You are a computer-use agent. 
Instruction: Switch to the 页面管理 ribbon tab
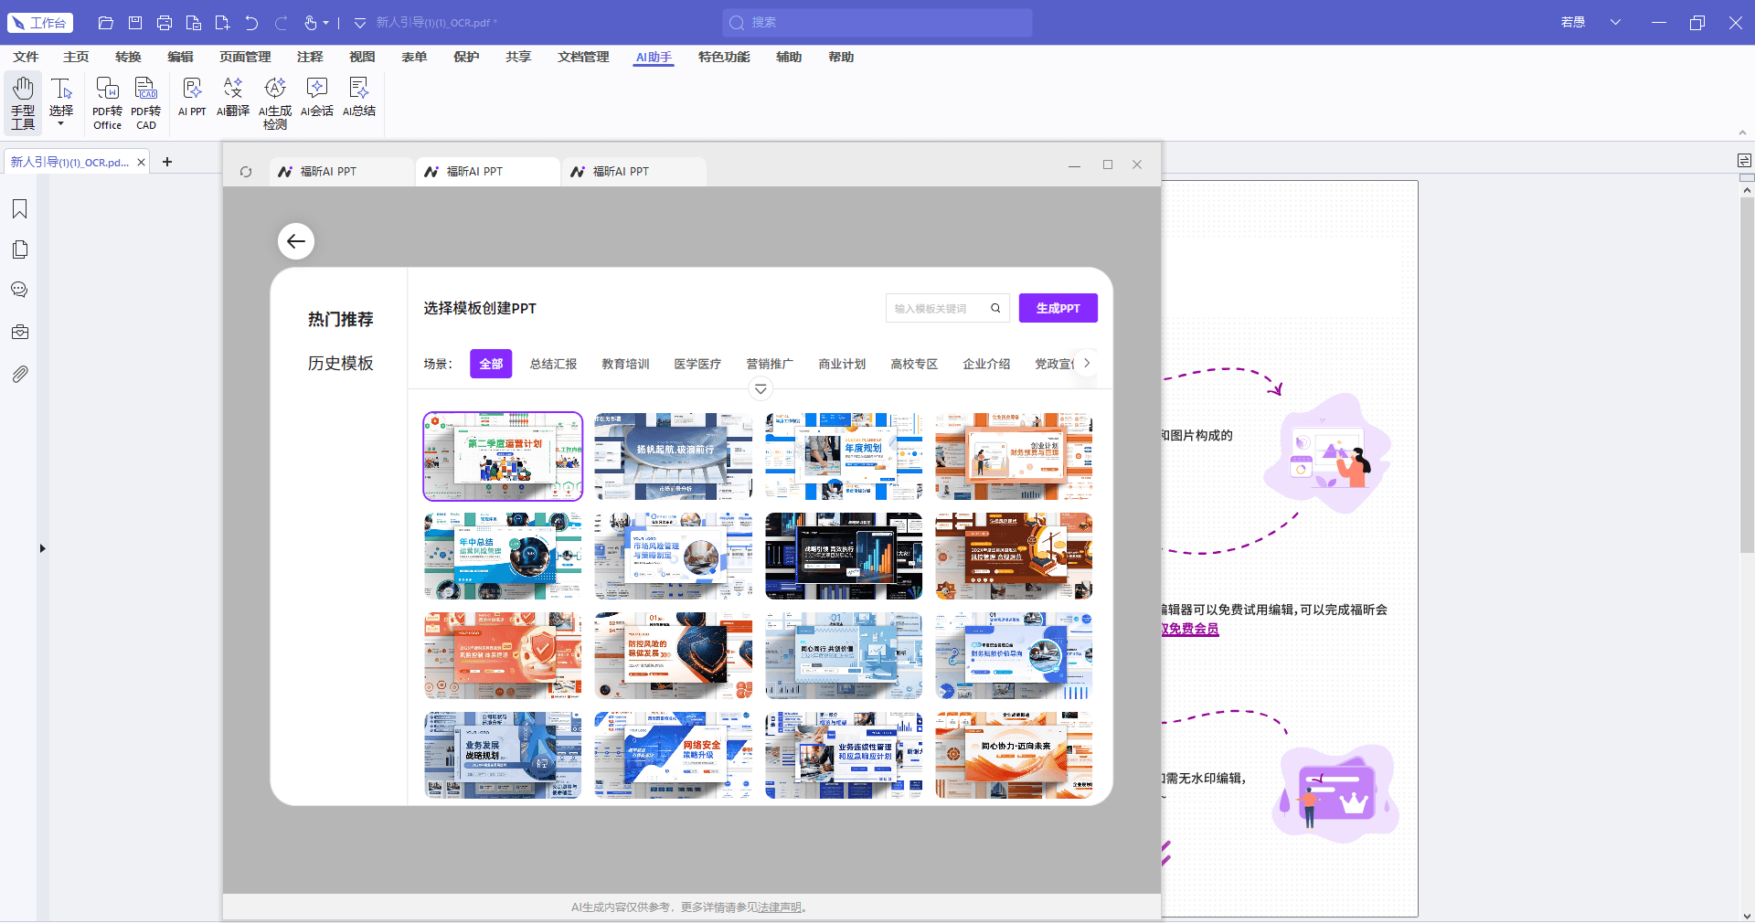click(245, 57)
